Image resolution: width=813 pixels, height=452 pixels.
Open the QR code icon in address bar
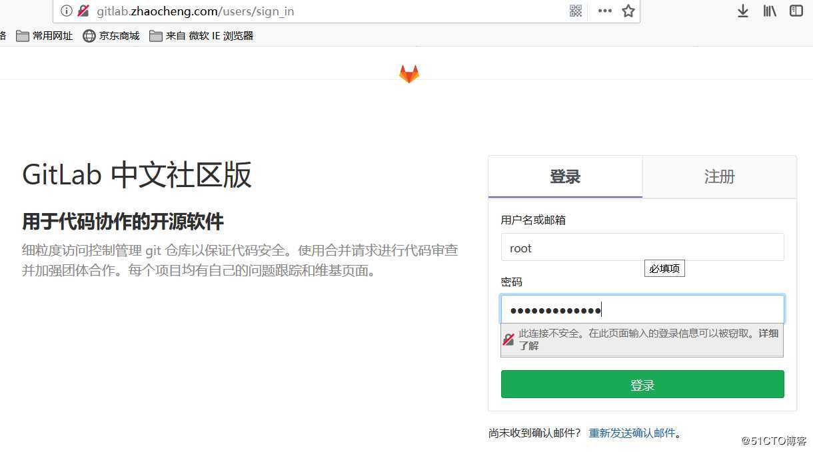click(x=576, y=11)
